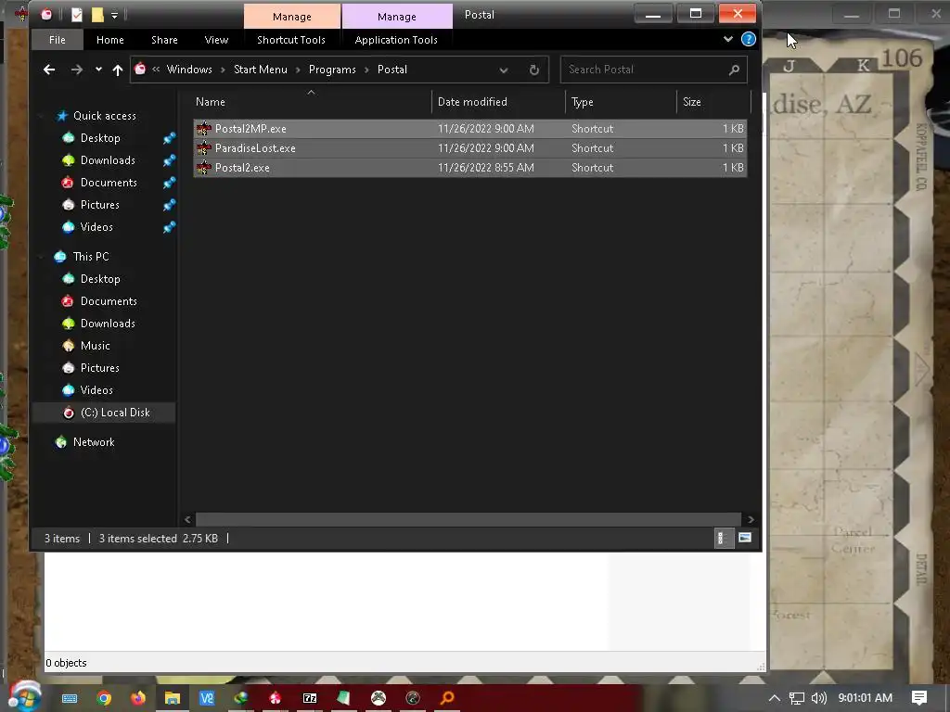
Task: Click Postal in the address breadcrumb
Action: pyautogui.click(x=392, y=70)
